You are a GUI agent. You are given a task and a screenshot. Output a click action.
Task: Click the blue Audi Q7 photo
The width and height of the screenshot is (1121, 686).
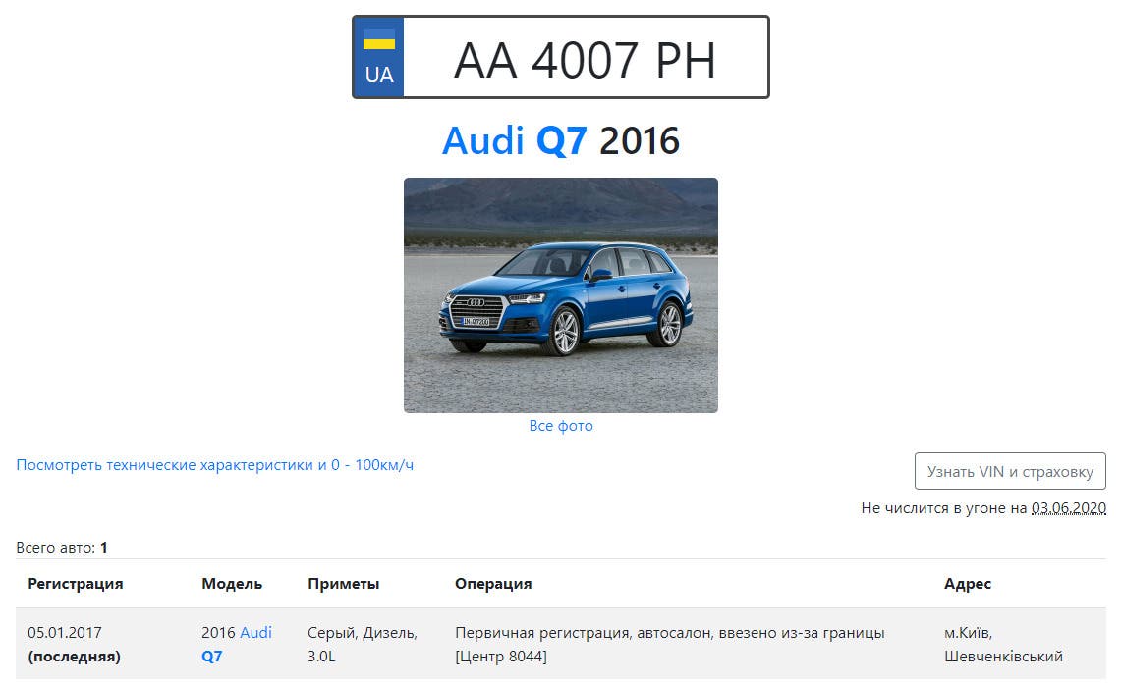tap(560, 294)
